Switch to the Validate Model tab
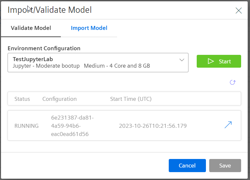This screenshot has width=250, height=180. click(31, 28)
